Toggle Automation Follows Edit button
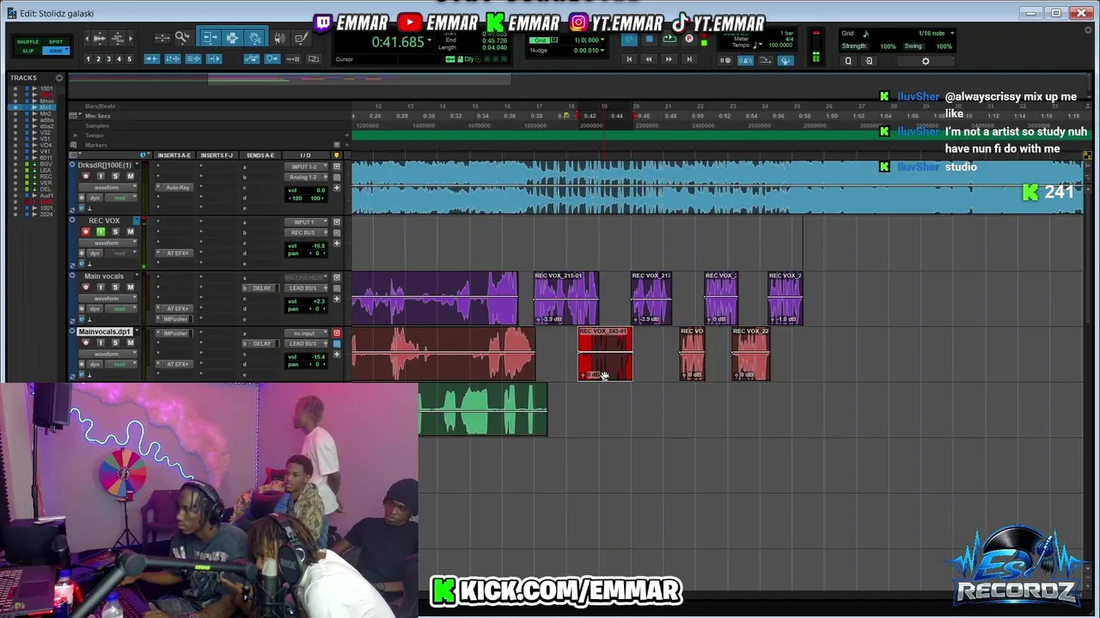Image resolution: width=1100 pixels, height=618 pixels. (x=252, y=59)
